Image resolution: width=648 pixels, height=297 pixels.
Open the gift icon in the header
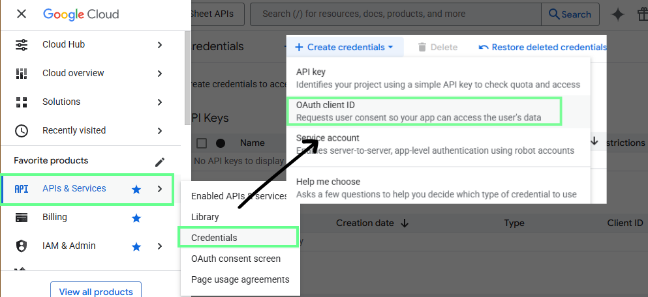[x=643, y=14]
